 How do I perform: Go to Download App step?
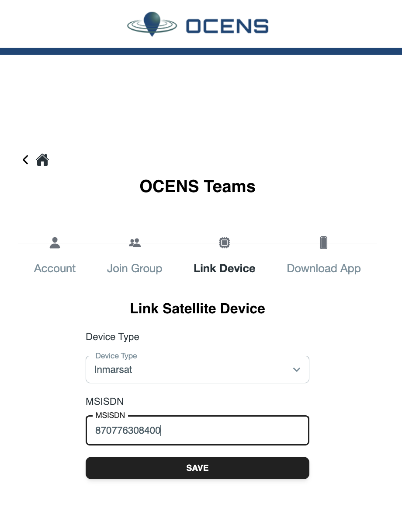[323, 268]
